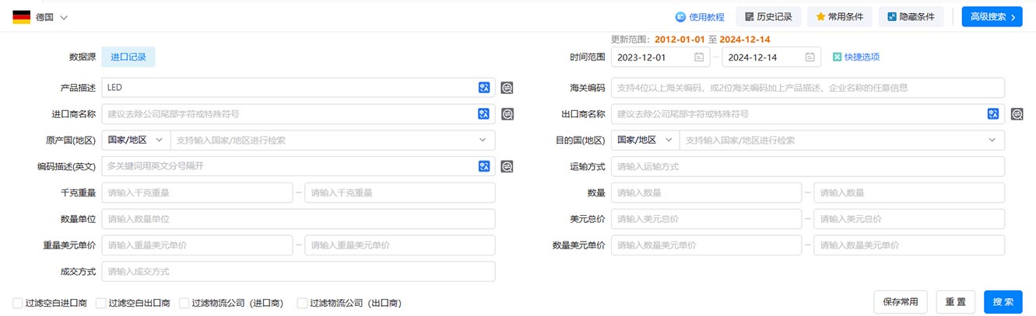Click 隐藏条件 hide conditions button
The image size is (1036, 316).
tap(911, 17)
